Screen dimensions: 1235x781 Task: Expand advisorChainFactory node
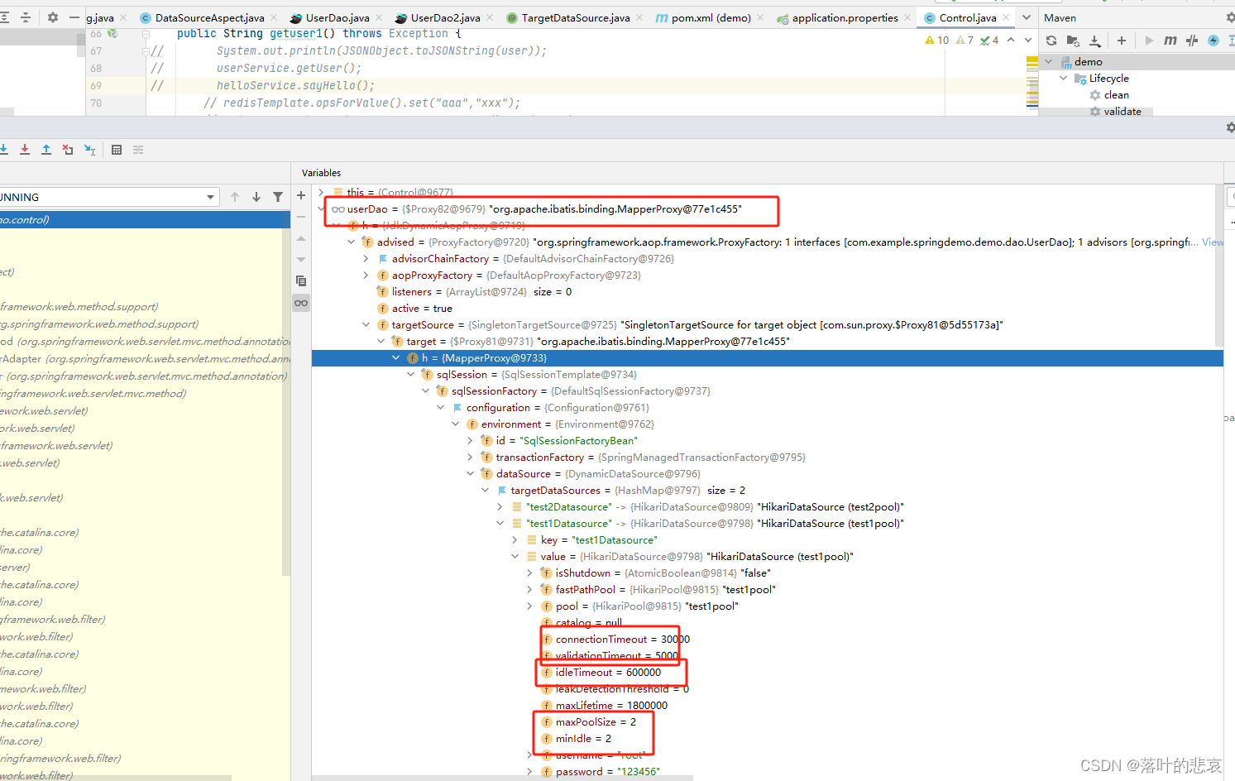point(366,258)
